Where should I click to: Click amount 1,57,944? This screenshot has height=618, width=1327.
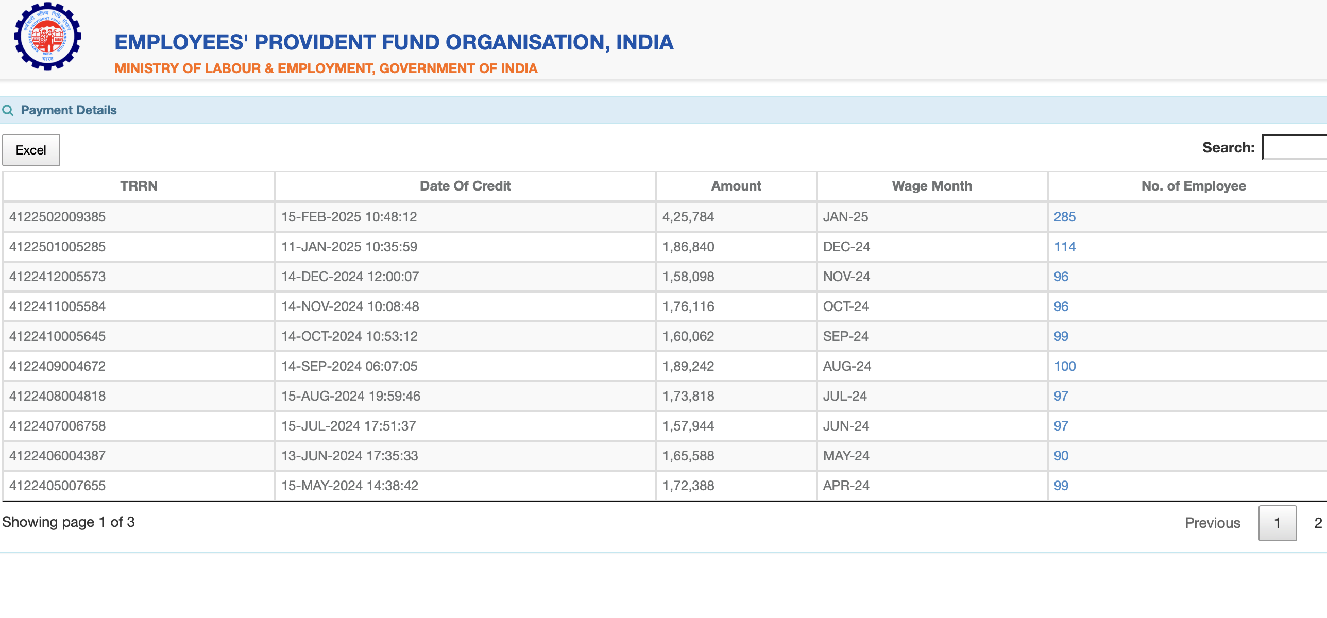coord(688,426)
